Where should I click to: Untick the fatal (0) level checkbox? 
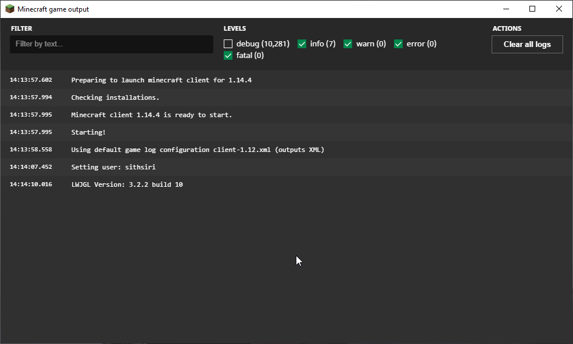(x=228, y=56)
